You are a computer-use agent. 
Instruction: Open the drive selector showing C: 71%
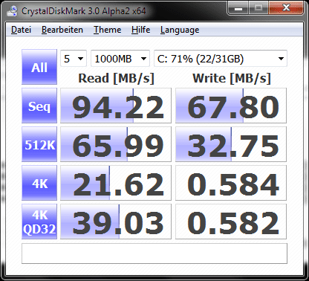(x=221, y=59)
